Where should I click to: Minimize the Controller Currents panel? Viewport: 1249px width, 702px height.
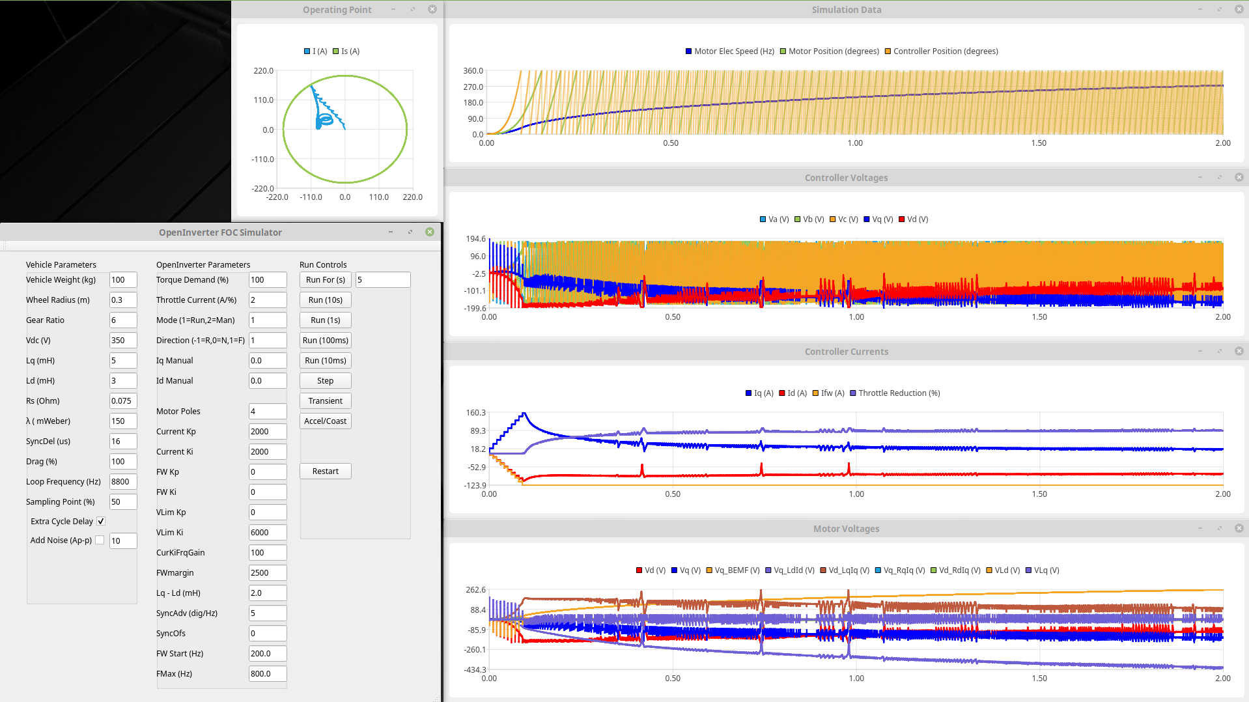point(1200,351)
